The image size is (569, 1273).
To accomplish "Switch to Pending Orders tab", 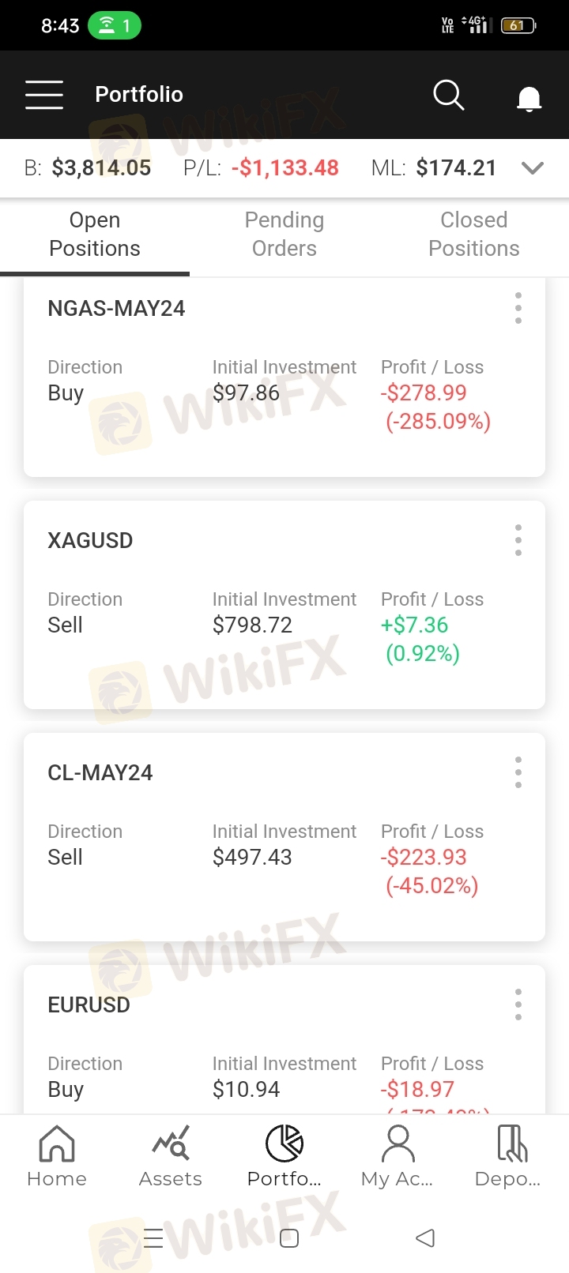I will point(284,235).
